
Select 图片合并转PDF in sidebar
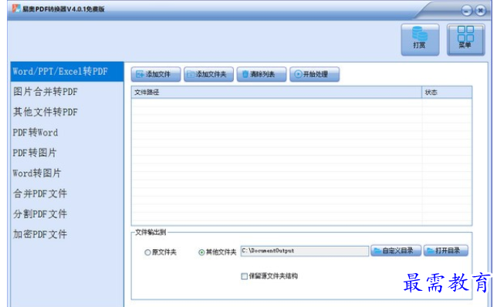point(67,92)
